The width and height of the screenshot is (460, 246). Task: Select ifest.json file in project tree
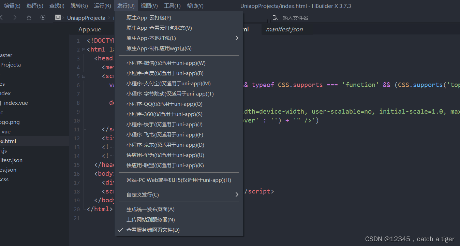pos(11,160)
